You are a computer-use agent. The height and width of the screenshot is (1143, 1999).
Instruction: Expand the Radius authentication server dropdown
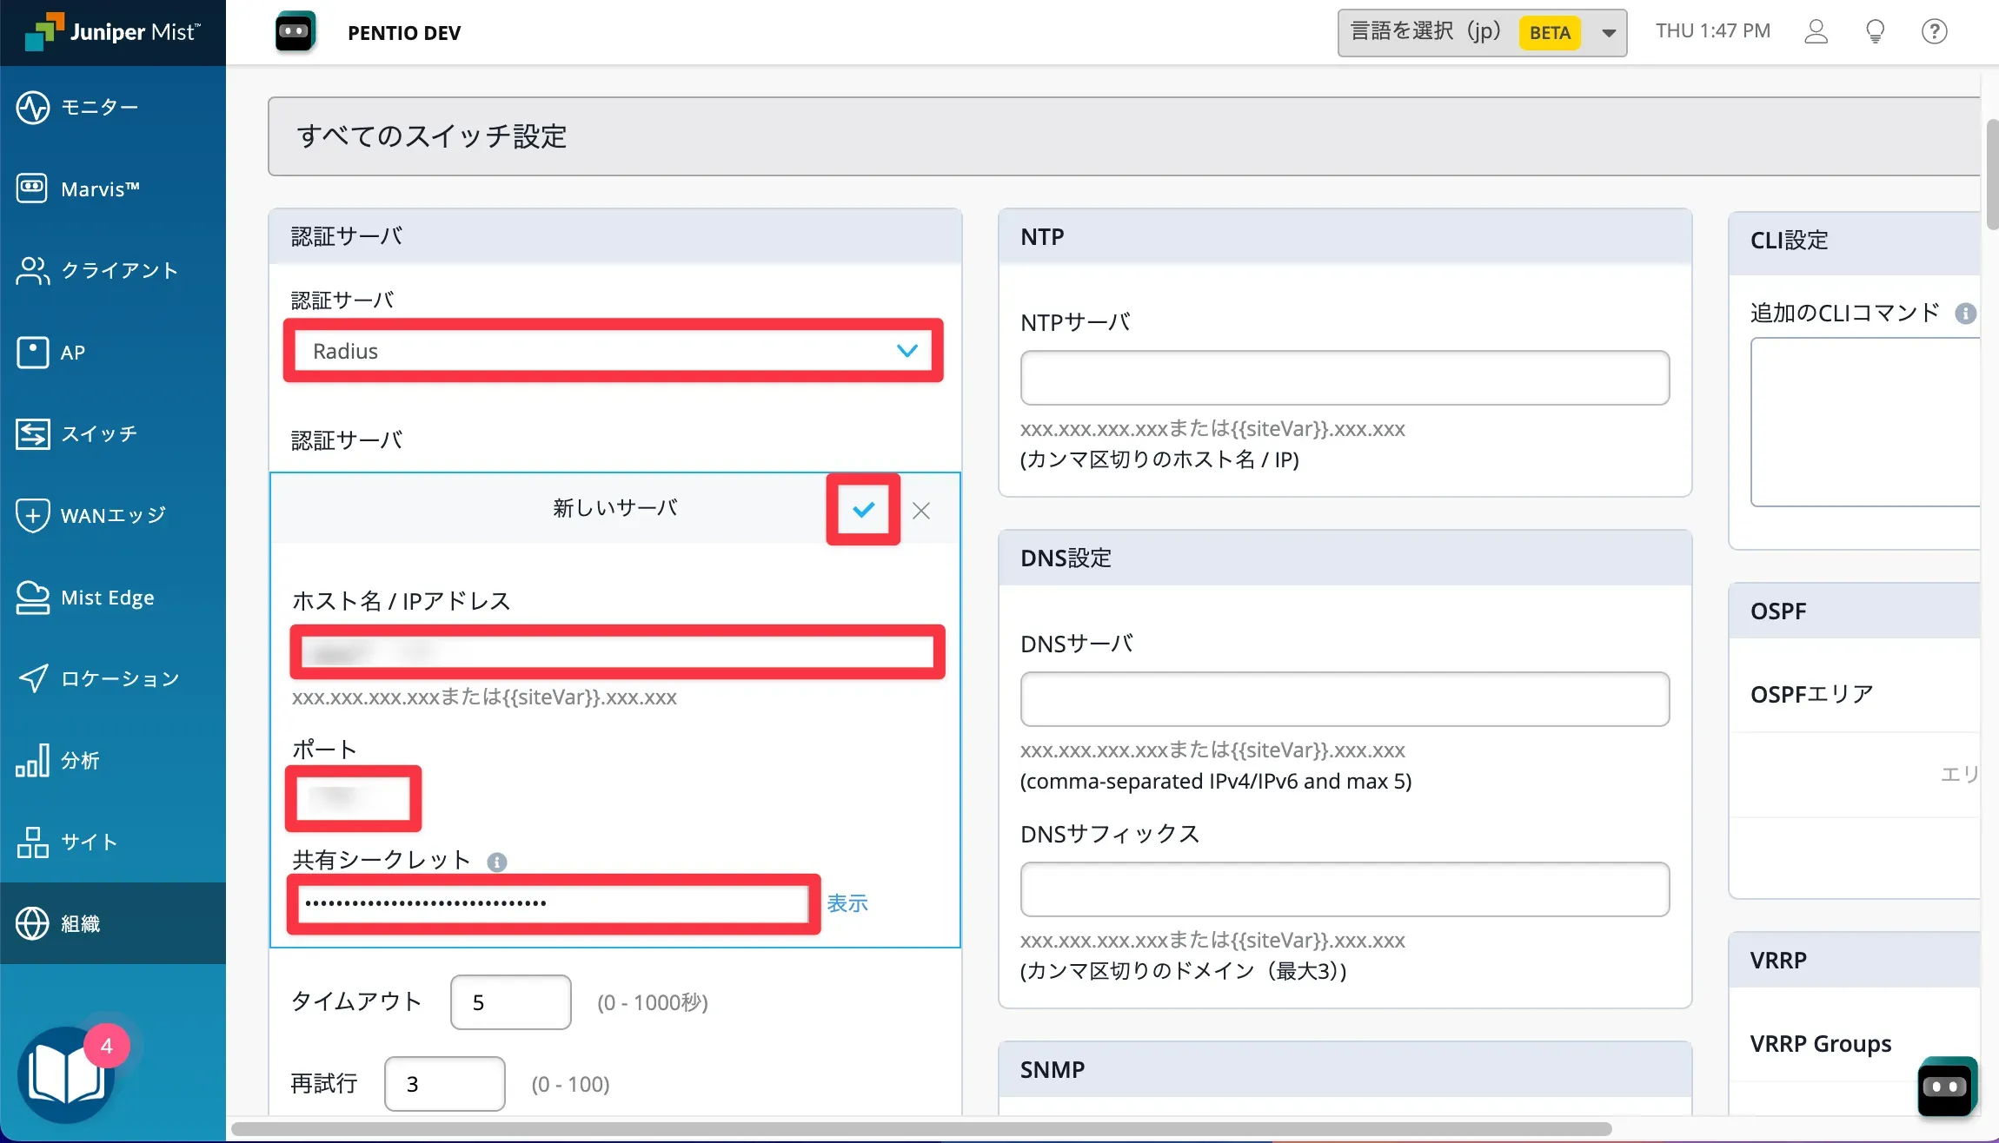click(614, 351)
